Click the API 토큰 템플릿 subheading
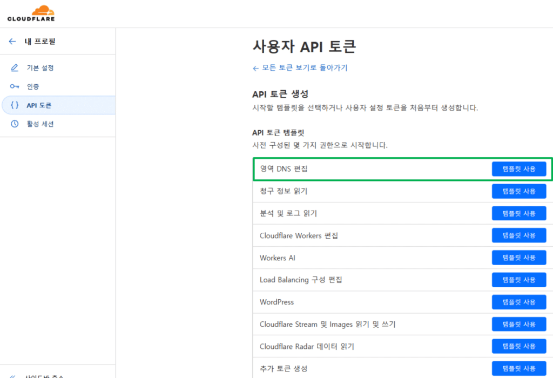The image size is (553, 378). click(x=278, y=133)
